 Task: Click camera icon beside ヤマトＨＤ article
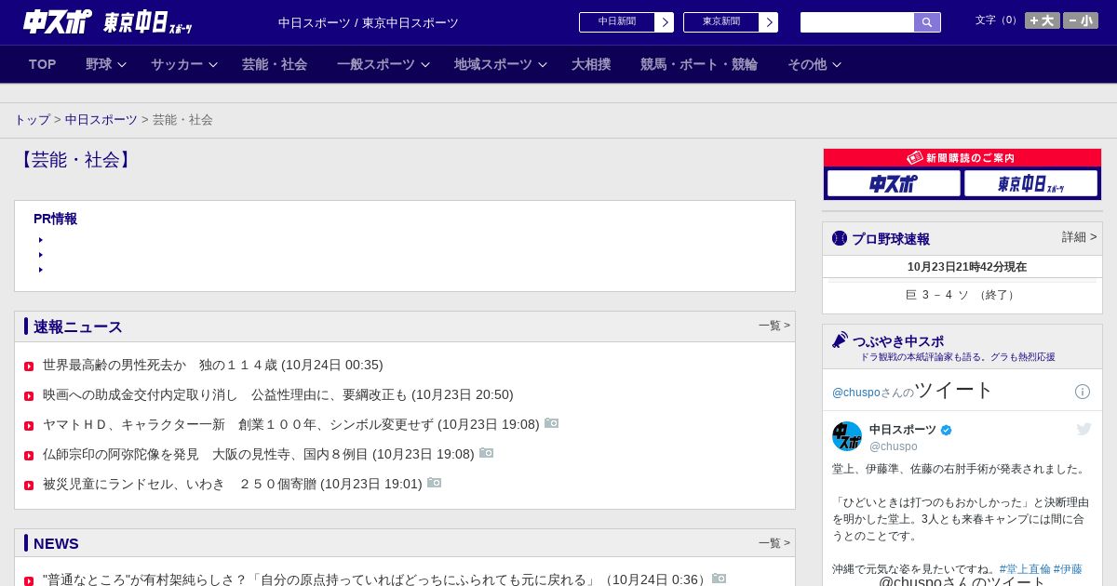point(551,423)
